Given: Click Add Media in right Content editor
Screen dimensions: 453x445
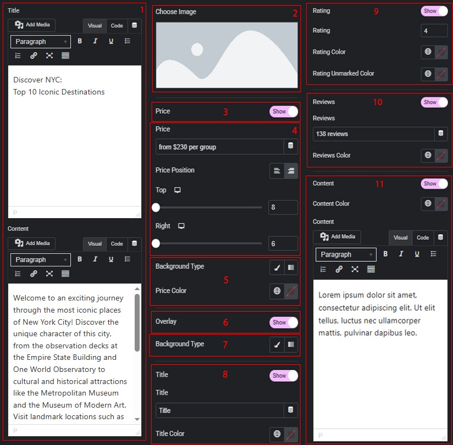Looking at the screenshot, I should 337,237.
